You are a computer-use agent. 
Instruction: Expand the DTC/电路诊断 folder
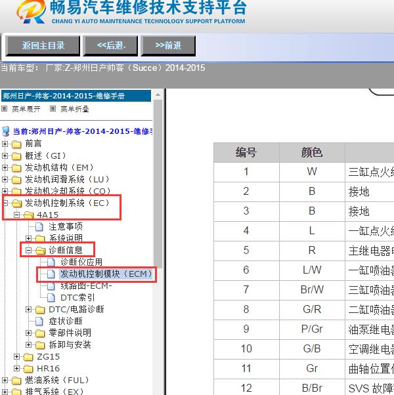pos(28,309)
